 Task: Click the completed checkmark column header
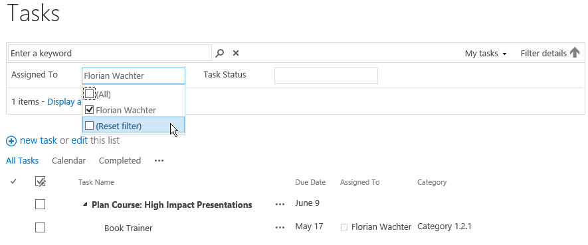pos(13,181)
